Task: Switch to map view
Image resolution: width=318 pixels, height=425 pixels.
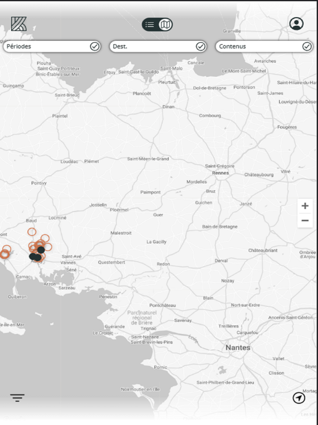Action: (x=165, y=25)
